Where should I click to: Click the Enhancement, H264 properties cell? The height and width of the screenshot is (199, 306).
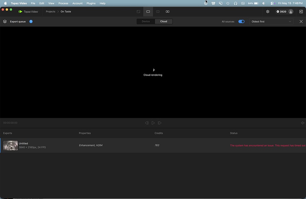pos(91,145)
